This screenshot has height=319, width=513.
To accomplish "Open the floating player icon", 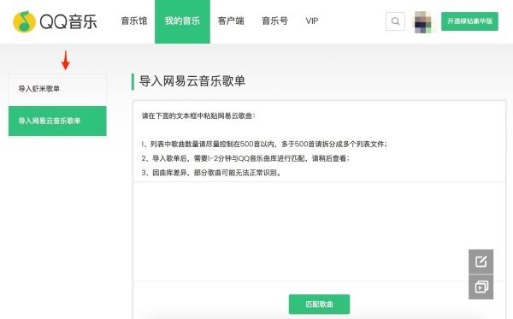I will click(x=481, y=287).
